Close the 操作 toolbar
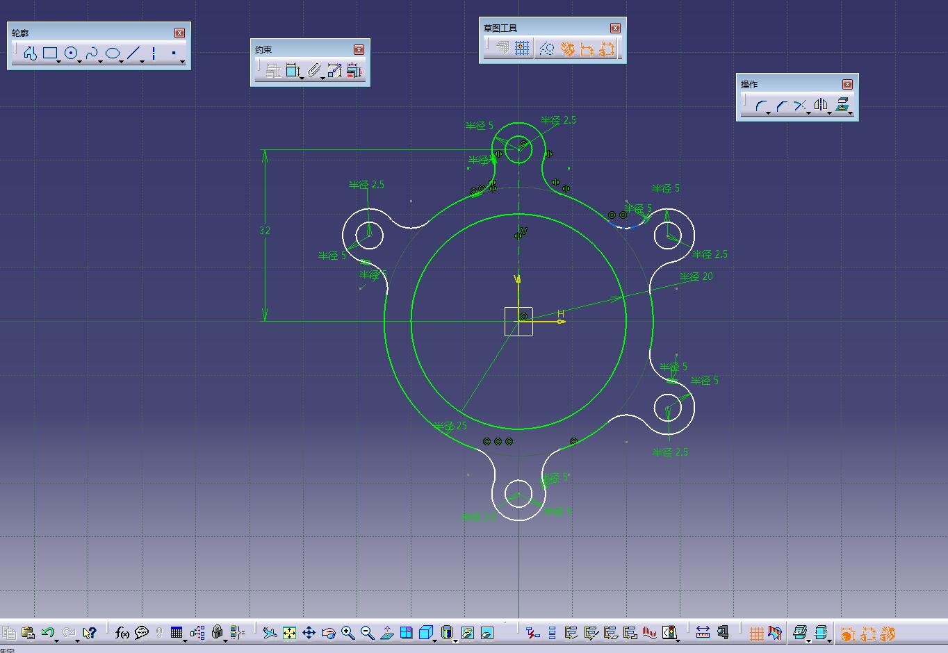The image size is (948, 653). tap(847, 84)
